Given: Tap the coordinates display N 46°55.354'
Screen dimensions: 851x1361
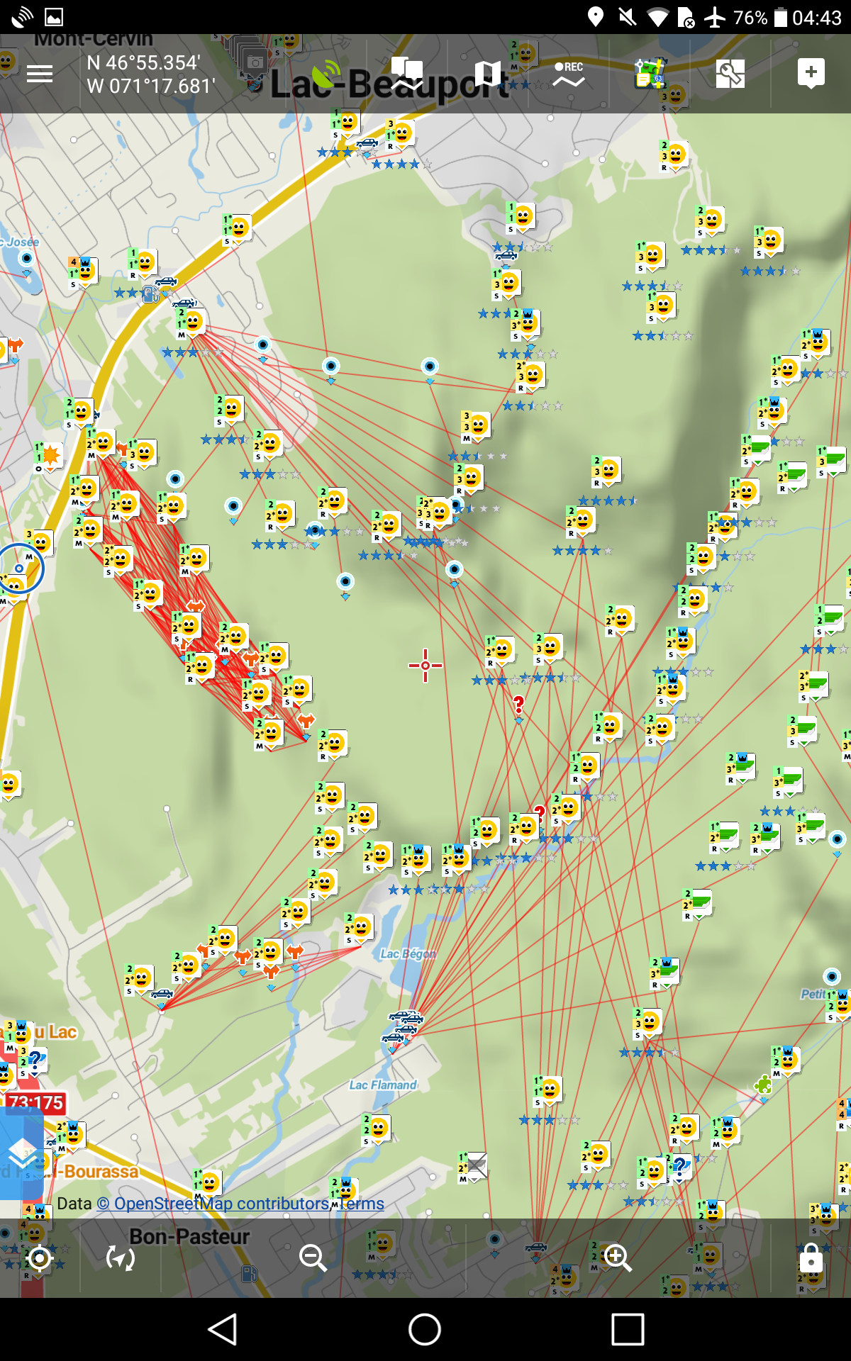Looking at the screenshot, I should (x=150, y=74).
